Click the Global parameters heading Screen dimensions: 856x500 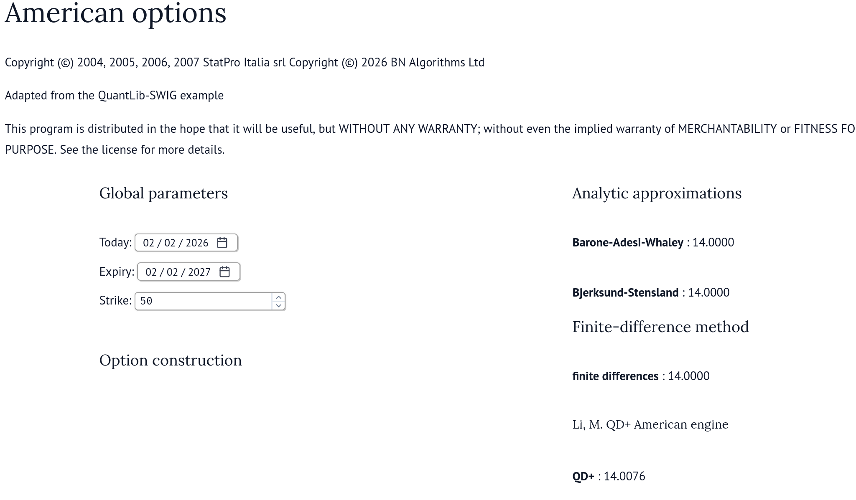[x=163, y=193]
